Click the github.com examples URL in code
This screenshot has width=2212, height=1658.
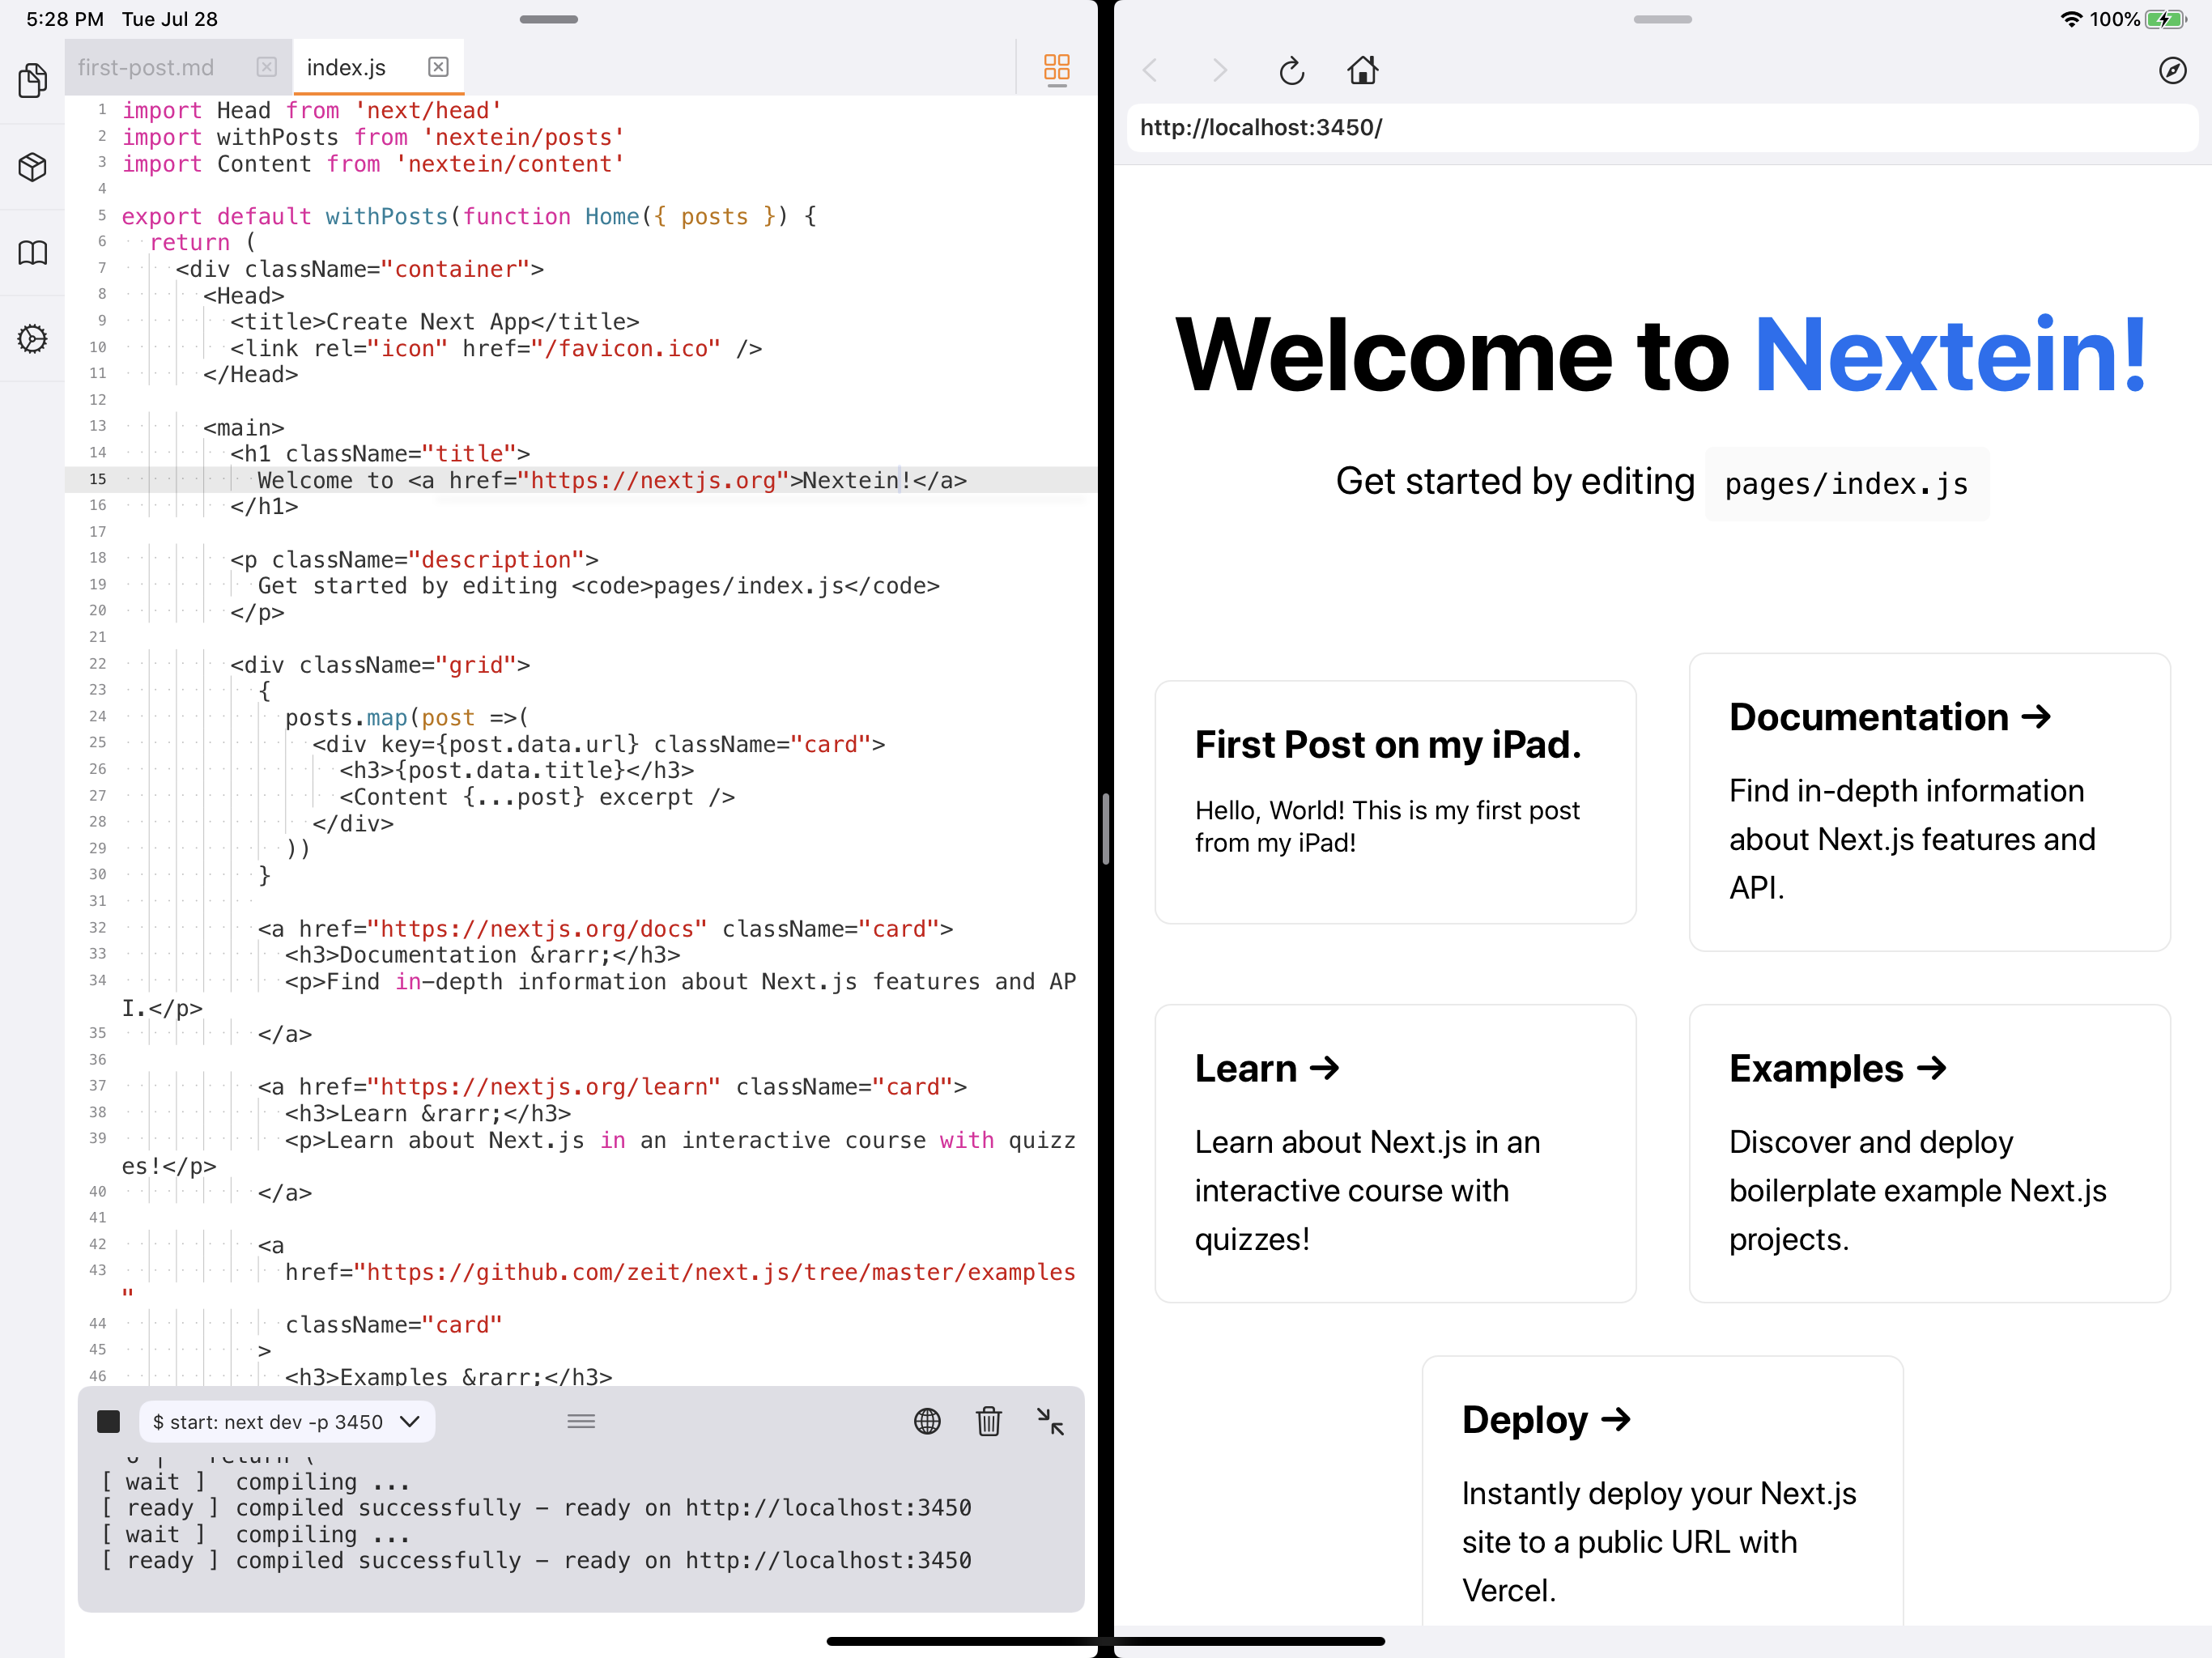coord(714,1272)
